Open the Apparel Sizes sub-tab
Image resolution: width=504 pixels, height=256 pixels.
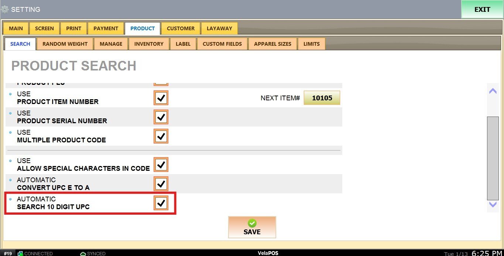coord(272,44)
